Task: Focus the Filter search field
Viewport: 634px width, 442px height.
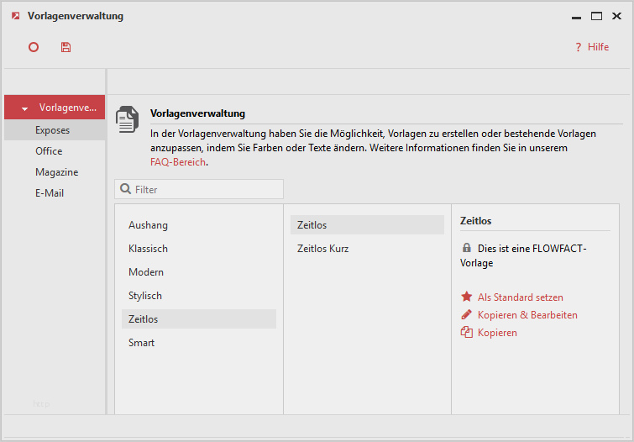Action: 206,189
